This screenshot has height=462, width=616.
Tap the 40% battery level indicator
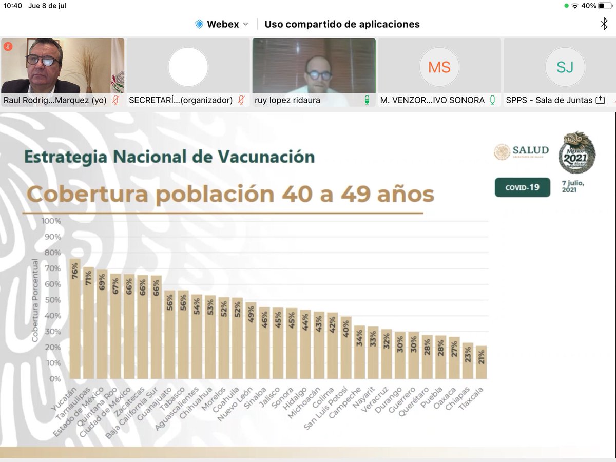pos(588,6)
